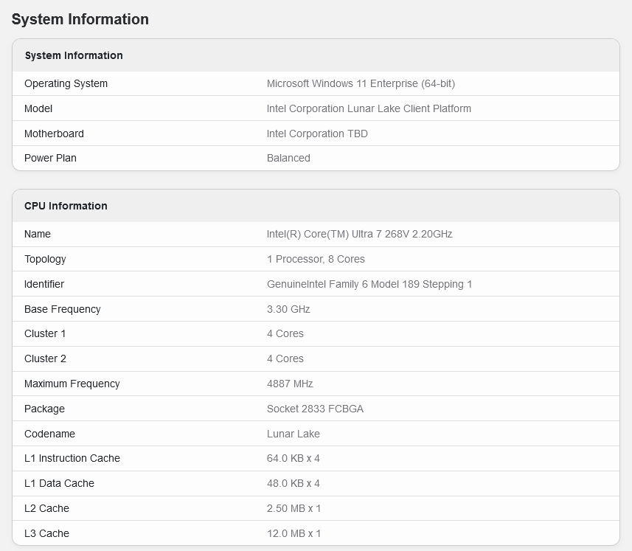Select the Topology row value
Viewport: 632px width, 551px height.
(x=316, y=259)
